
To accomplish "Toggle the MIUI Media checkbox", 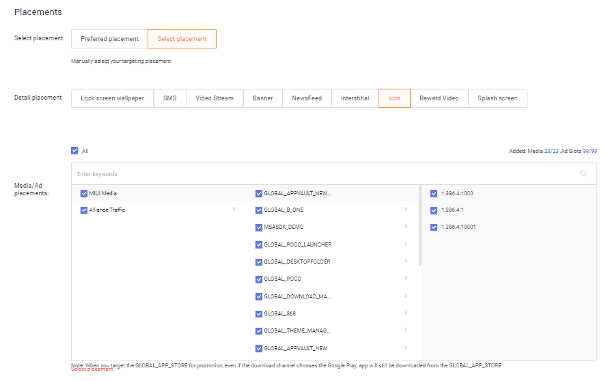I will (83, 193).
